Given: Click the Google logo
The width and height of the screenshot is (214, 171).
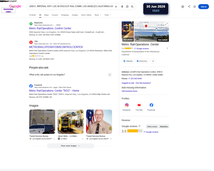Looking at the screenshot, I should click(15, 6).
